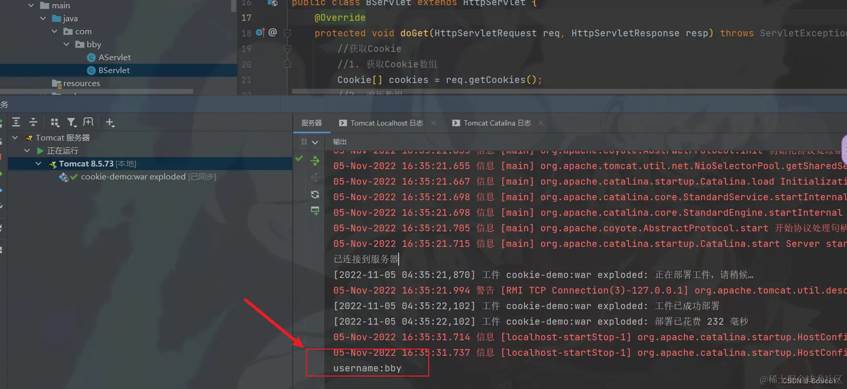Click the @ gutter icon on line 18
The height and width of the screenshot is (389, 847).
(x=272, y=32)
